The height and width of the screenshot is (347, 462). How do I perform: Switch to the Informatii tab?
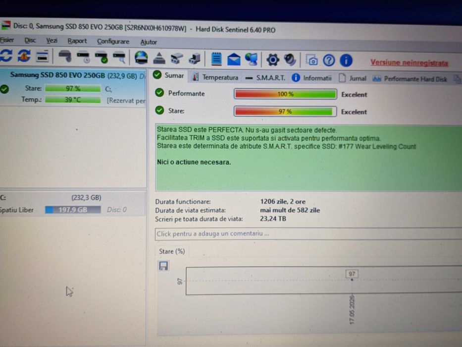pyautogui.click(x=312, y=78)
